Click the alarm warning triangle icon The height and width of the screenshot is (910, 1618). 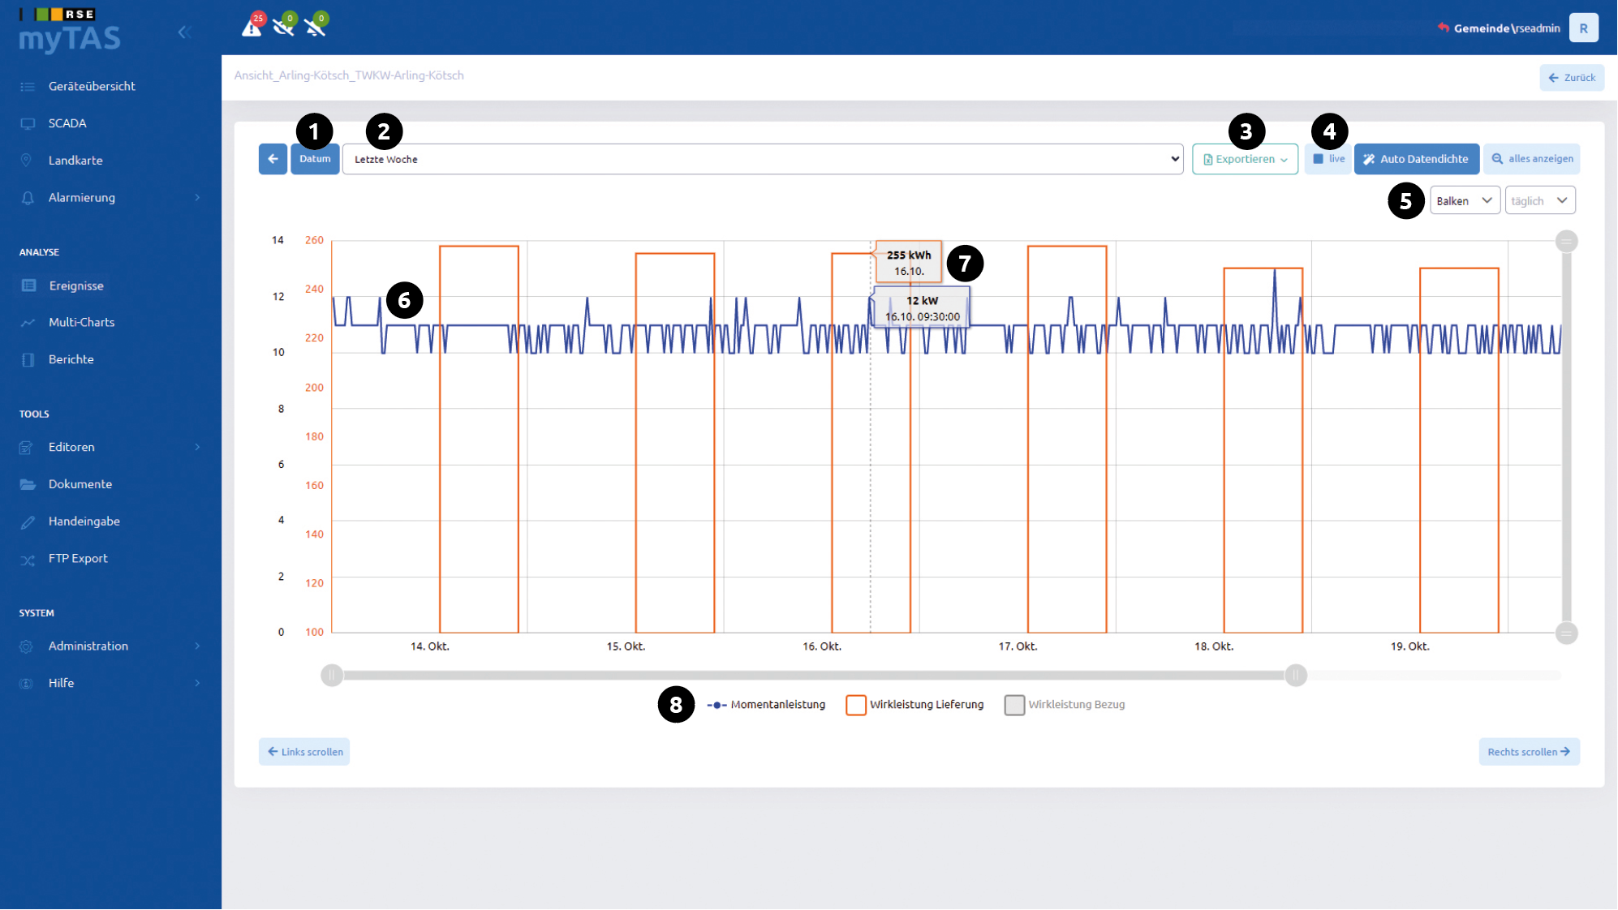(x=252, y=27)
